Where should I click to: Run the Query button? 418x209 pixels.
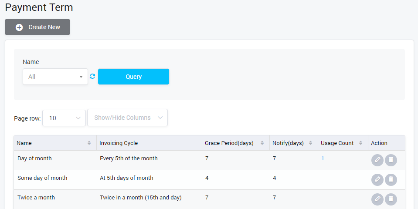point(133,77)
